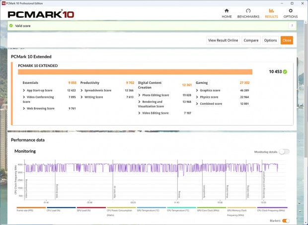Screen dimensions: 308x225
Task: Toggle the Markers switch off
Action: (286, 221)
